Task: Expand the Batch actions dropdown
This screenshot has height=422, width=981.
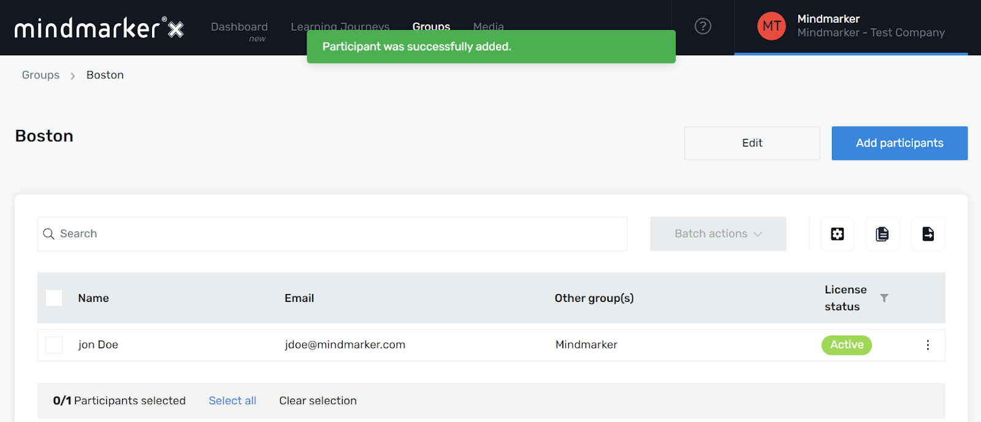Action: [x=718, y=234]
